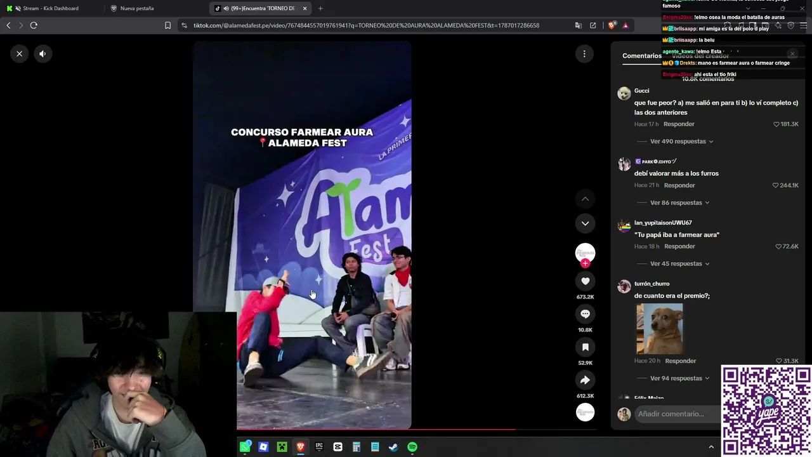Open a new browser tab

[320, 8]
